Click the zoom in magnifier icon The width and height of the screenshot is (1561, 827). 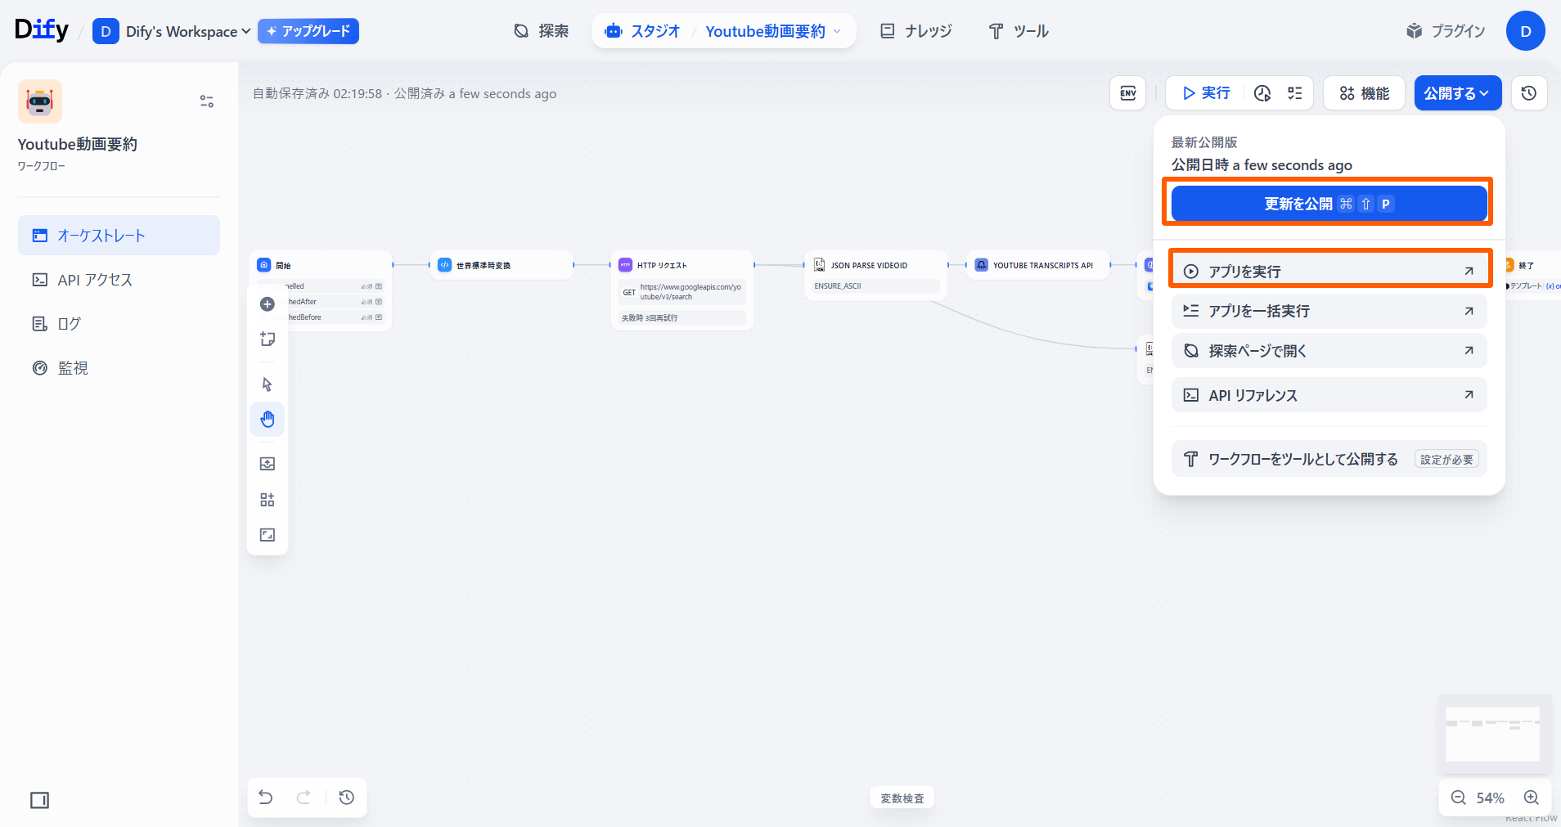click(x=1532, y=798)
